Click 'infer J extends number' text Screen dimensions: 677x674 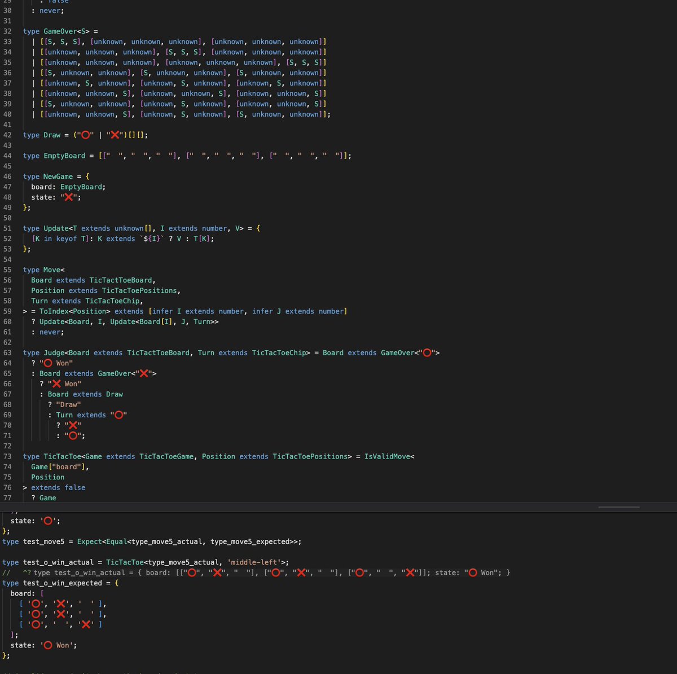click(298, 311)
